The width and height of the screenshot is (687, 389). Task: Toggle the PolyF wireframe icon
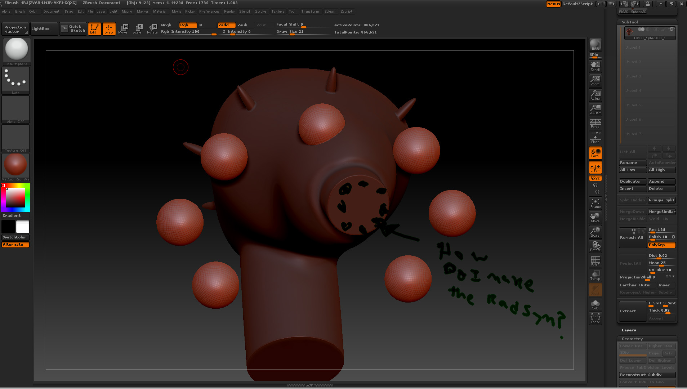click(595, 261)
